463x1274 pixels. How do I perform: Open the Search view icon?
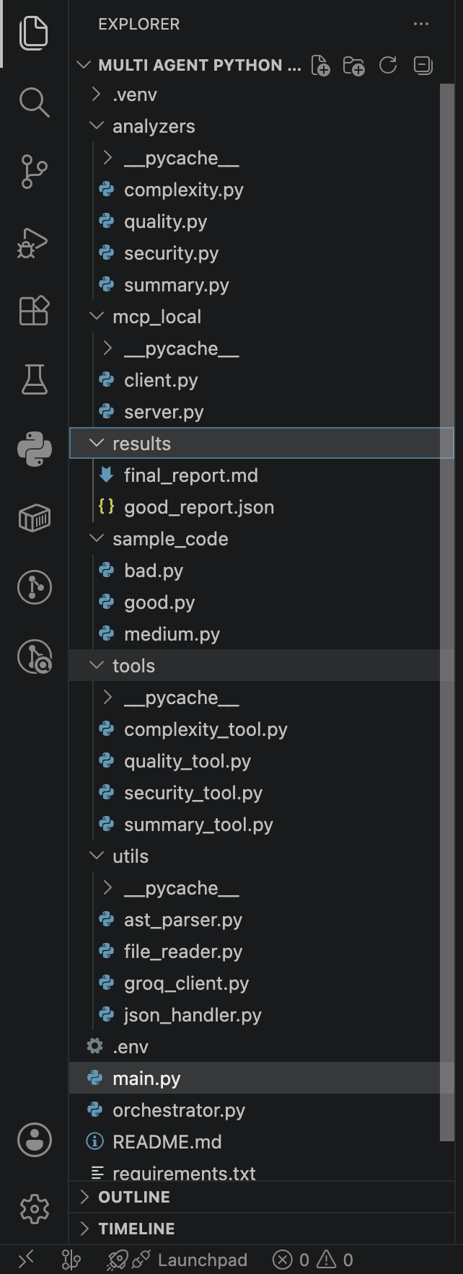pos(34,102)
